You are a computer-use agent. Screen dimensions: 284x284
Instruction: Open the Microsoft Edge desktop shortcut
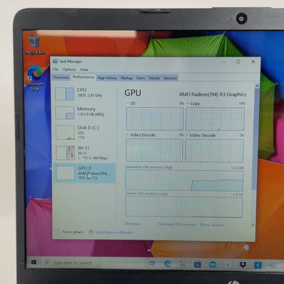(x=35, y=78)
